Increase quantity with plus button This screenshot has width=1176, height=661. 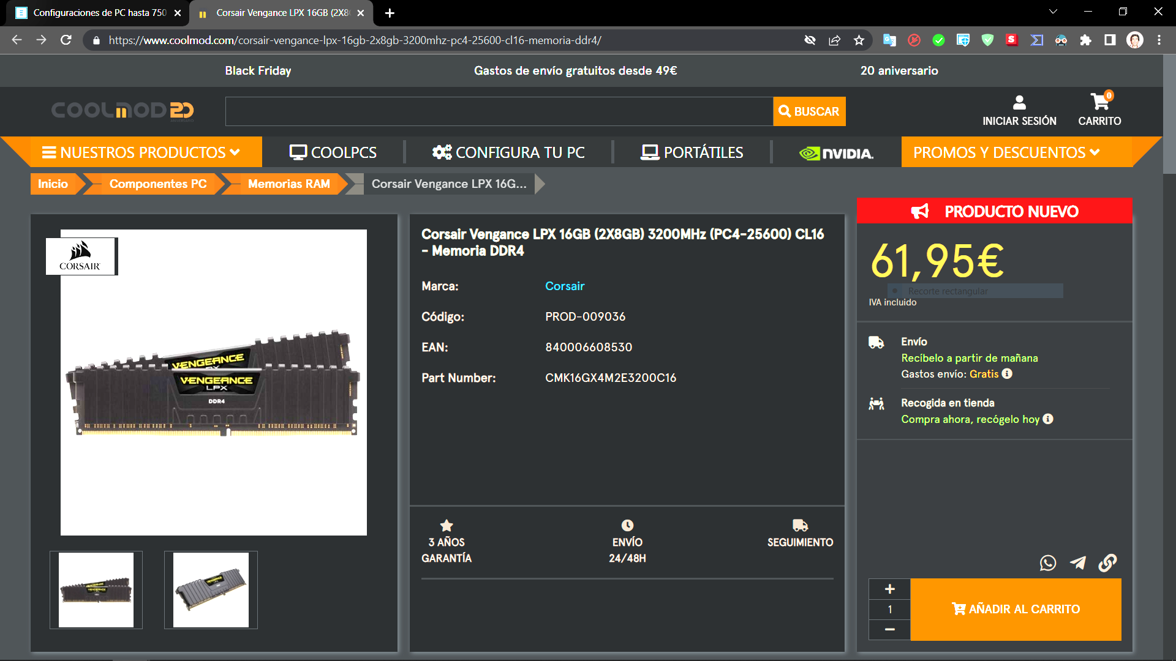click(889, 589)
